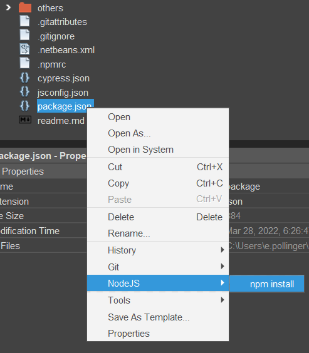309x353 pixels.
Task: Select the package.json tree item
Action: click(x=65, y=106)
